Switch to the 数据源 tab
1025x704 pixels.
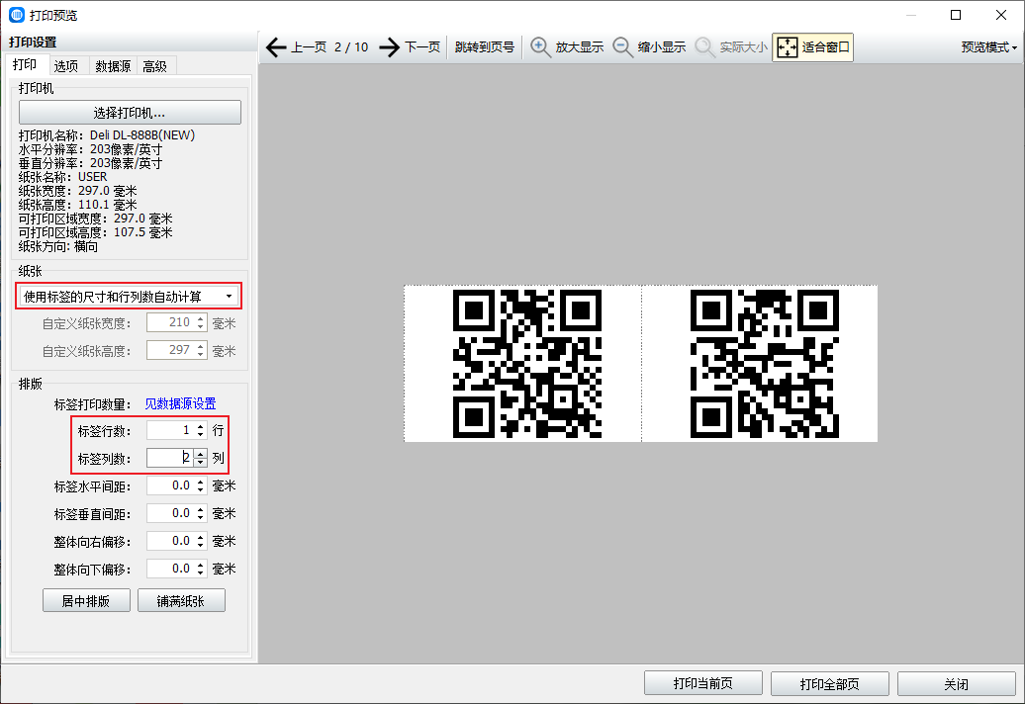pyautogui.click(x=113, y=66)
